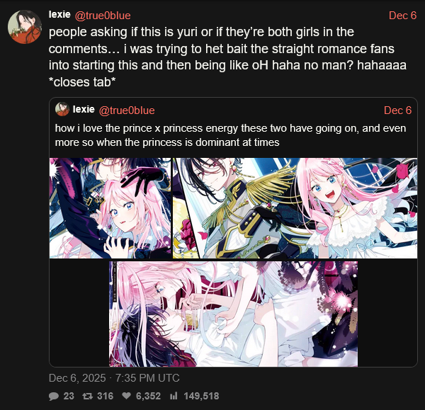Click the retweet arrows icon
This screenshot has height=410, width=425.
click(x=88, y=396)
